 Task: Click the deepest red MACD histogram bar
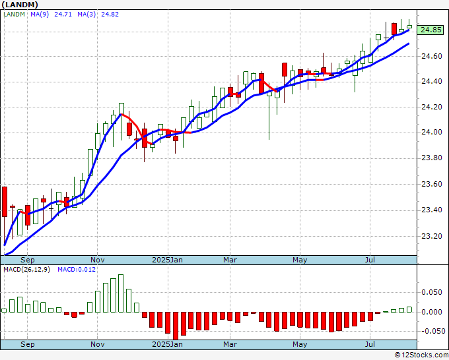coord(176,326)
